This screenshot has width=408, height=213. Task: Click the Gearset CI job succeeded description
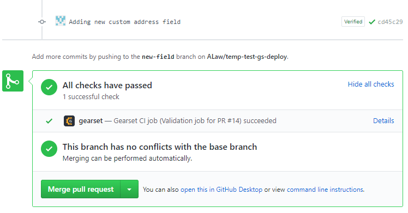coord(195,121)
